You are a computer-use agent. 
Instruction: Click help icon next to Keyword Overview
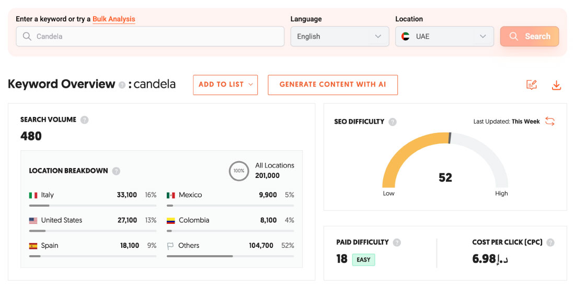click(122, 85)
